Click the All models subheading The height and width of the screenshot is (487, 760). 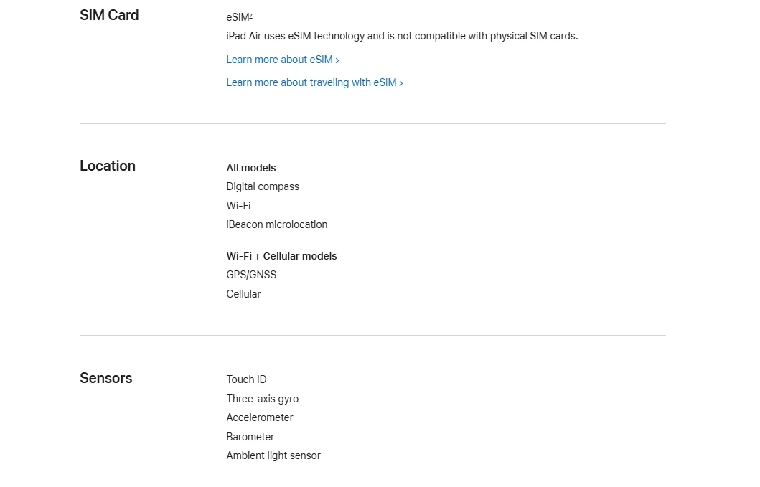point(251,168)
